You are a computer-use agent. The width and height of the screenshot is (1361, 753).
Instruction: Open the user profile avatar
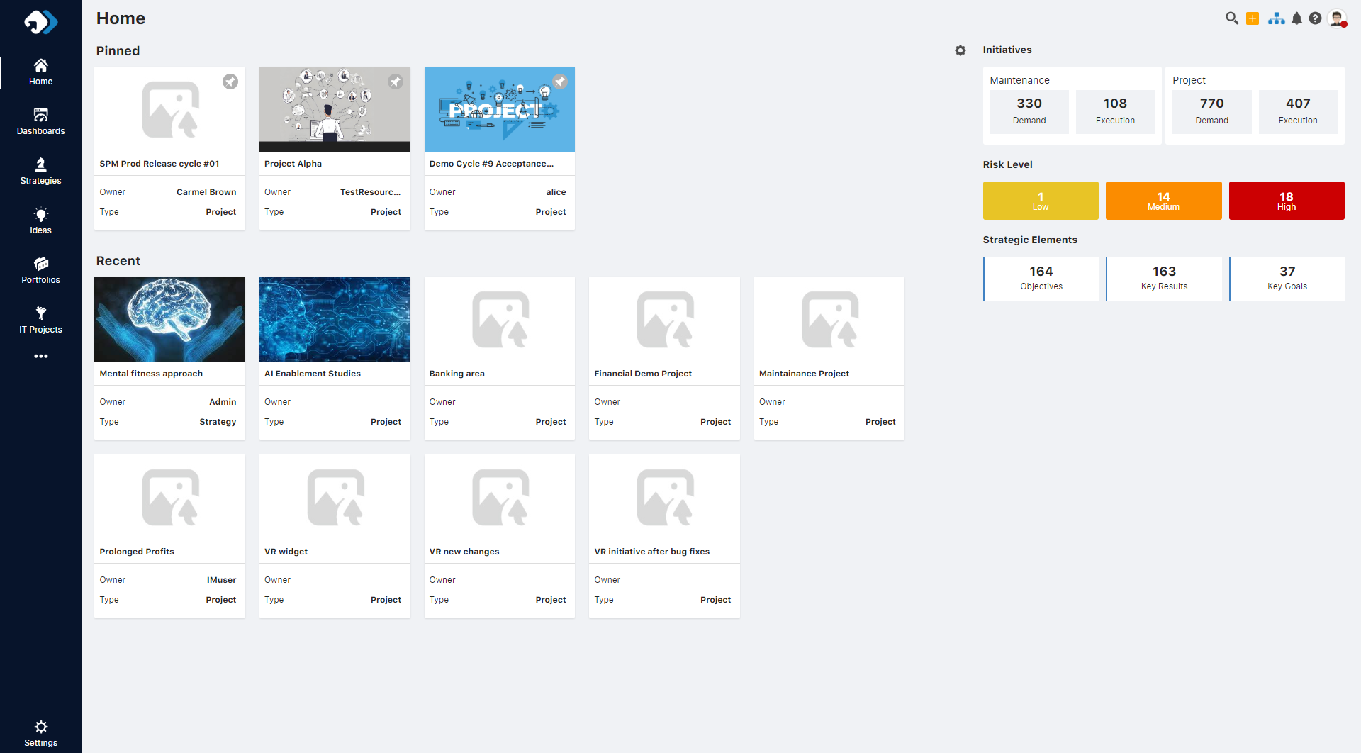coord(1337,18)
